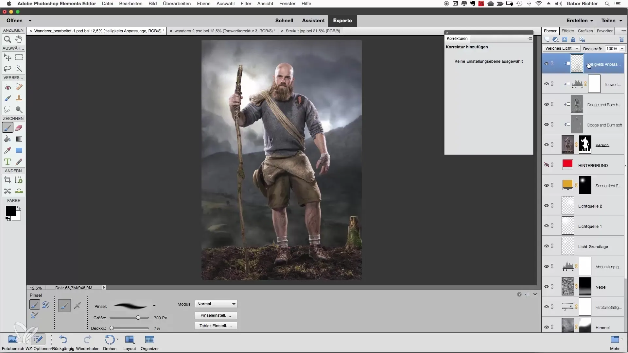The image size is (628, 353).
Task: Switch to Schnell edit mode
Action: click(284, 21)
